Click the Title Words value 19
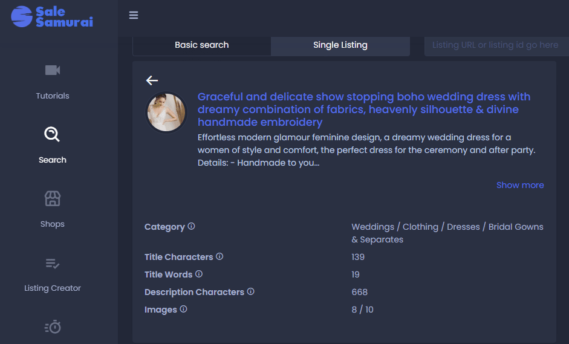 coord(356,274)
